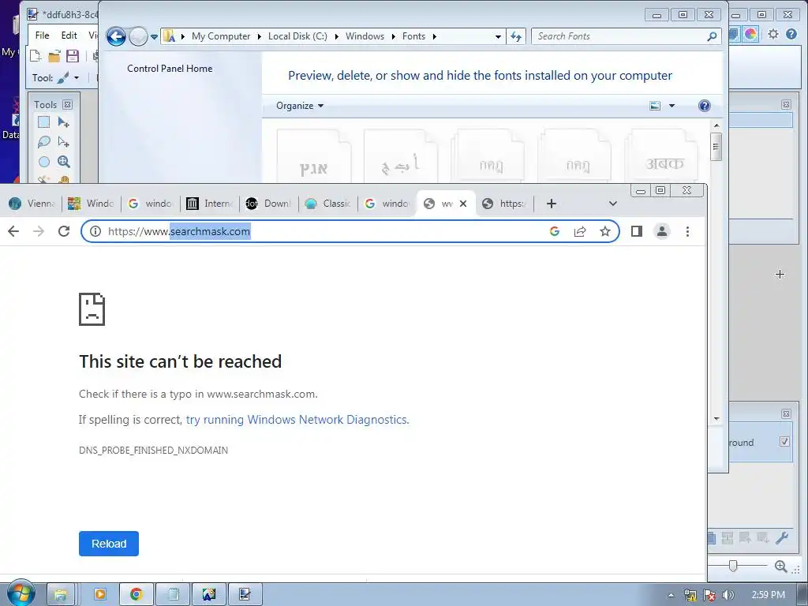Select the Zoom tool in Tools panel
This screenshot has width=808, height=606.
tap(63, 162)
